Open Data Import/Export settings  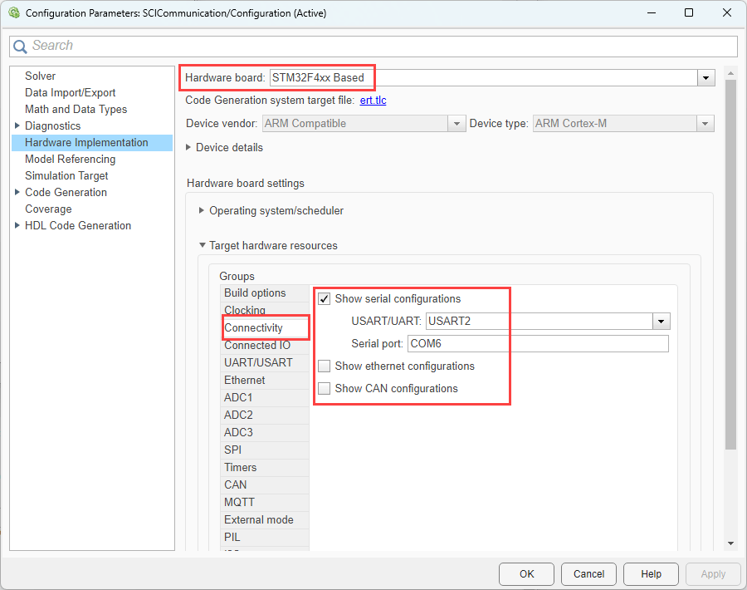(x=70, y=92)
